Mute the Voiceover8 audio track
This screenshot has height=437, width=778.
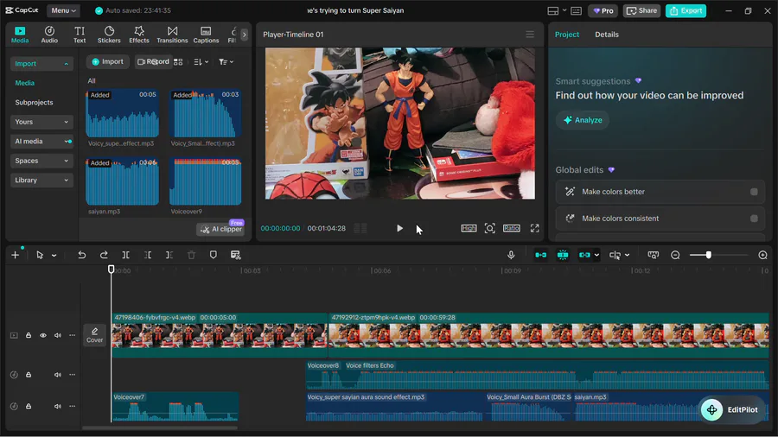[x=58, y=375]
